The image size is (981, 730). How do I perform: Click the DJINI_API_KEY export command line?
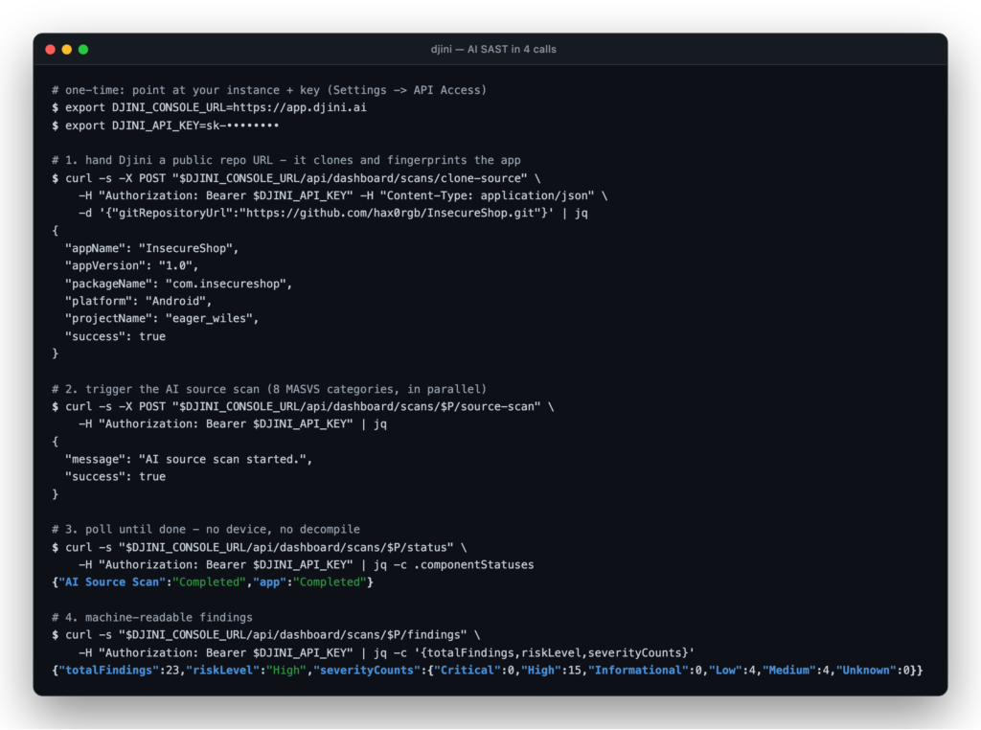click(165, 125)
